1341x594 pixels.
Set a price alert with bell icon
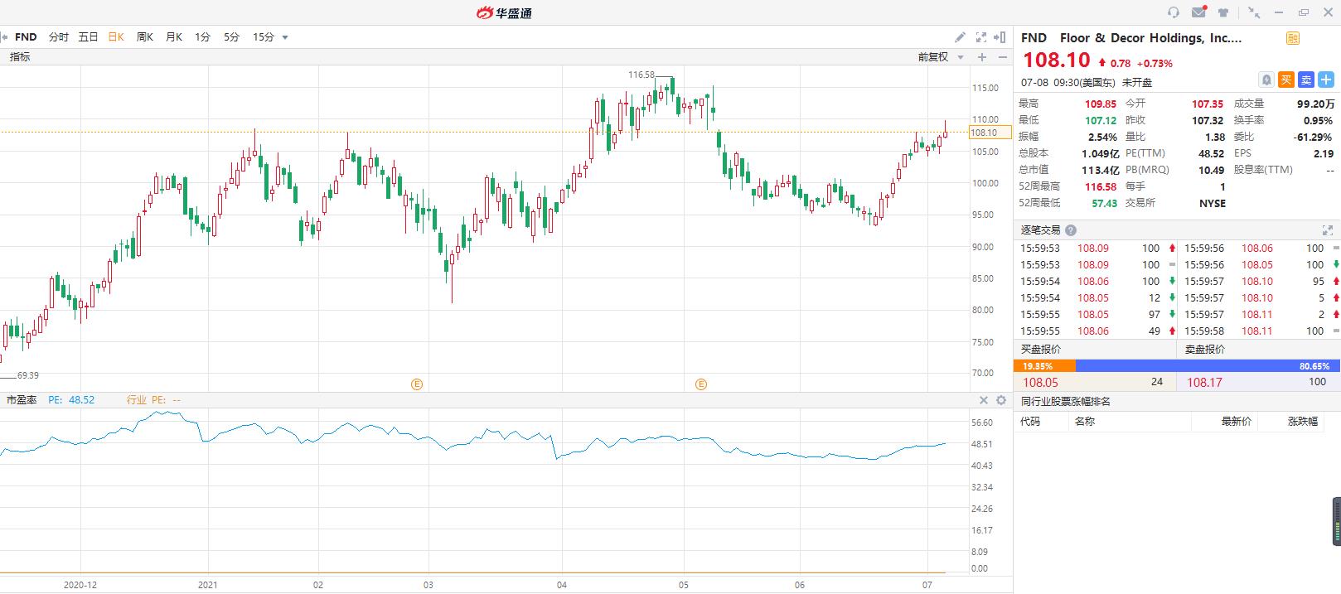[1266, 80]
